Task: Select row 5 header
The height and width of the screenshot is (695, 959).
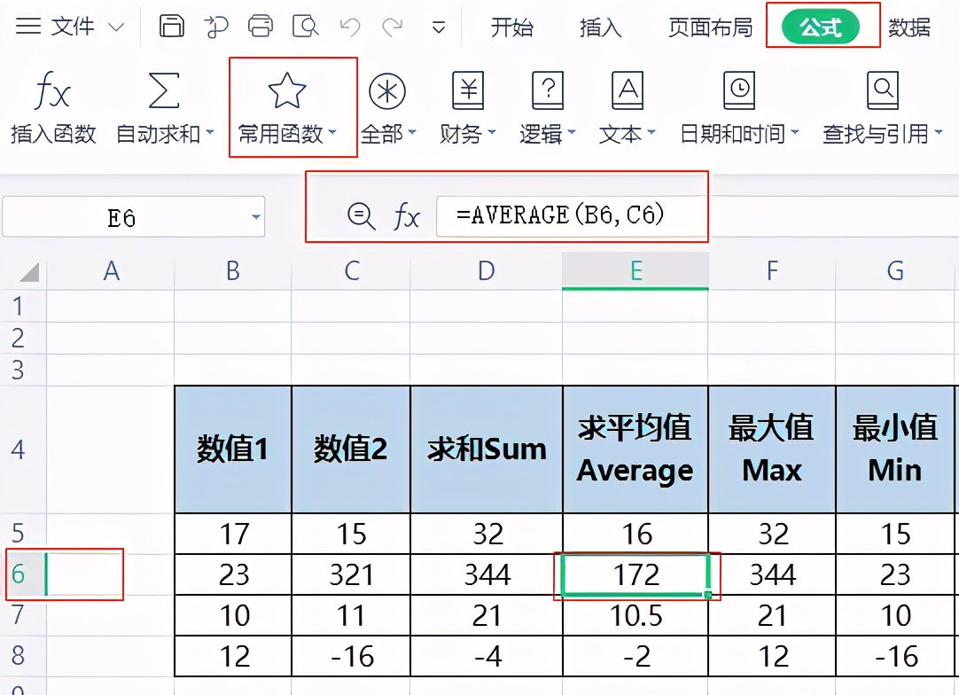Action: pos(22,534)
